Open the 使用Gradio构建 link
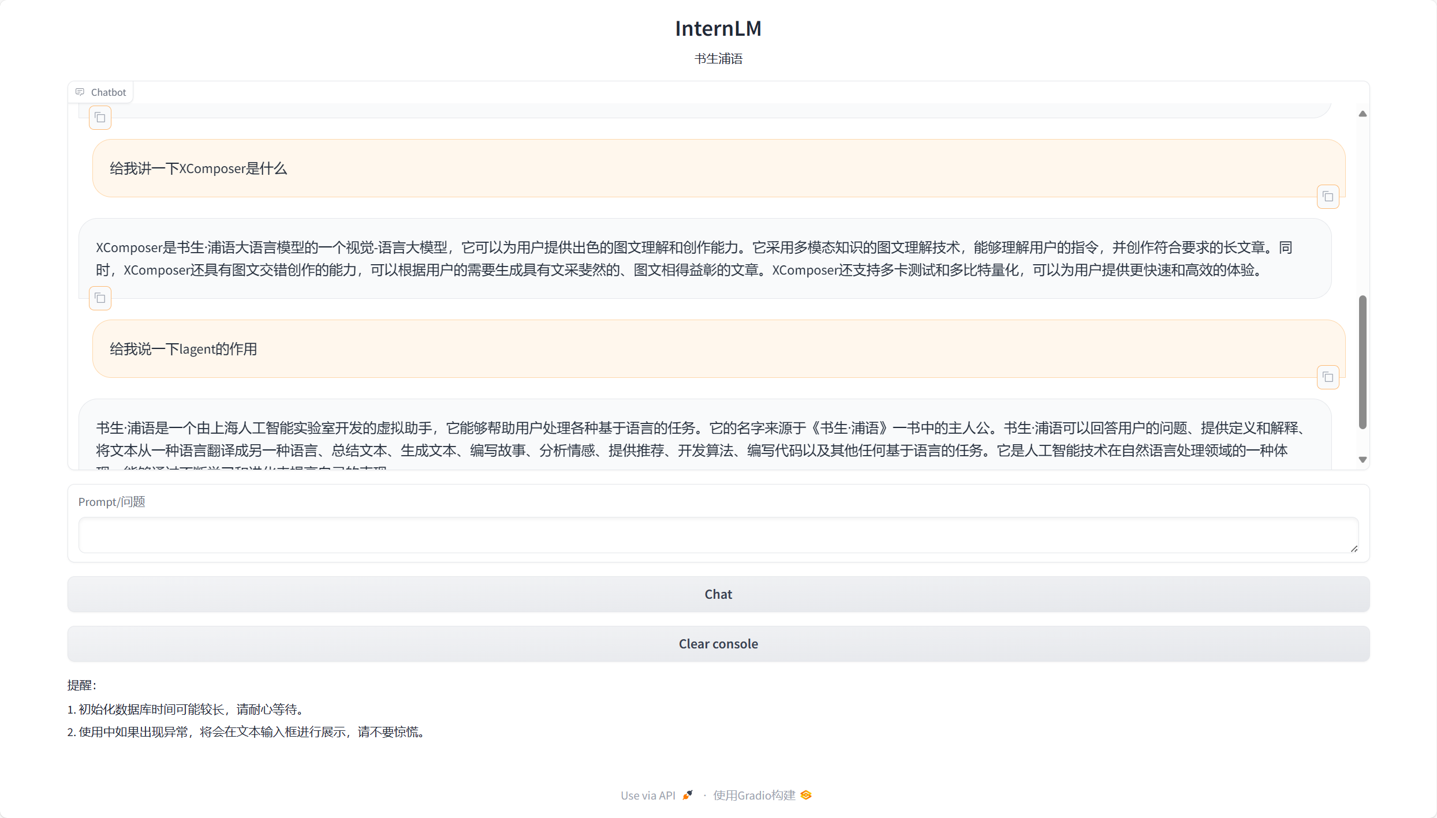 754,795
